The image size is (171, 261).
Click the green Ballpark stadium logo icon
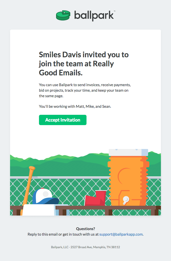pyautogui.click(x=63, y=15)
